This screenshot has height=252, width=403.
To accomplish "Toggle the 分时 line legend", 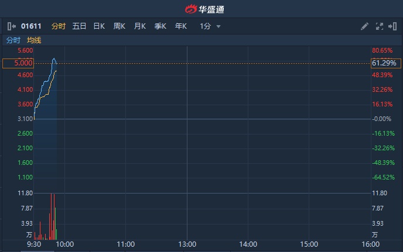I will pos(13,40).
